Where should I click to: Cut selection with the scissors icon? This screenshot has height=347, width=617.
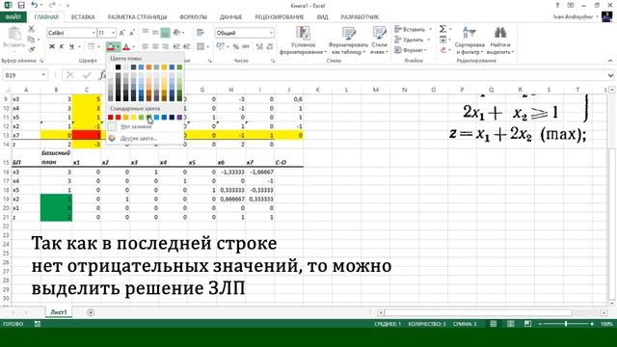click(31, 30)
